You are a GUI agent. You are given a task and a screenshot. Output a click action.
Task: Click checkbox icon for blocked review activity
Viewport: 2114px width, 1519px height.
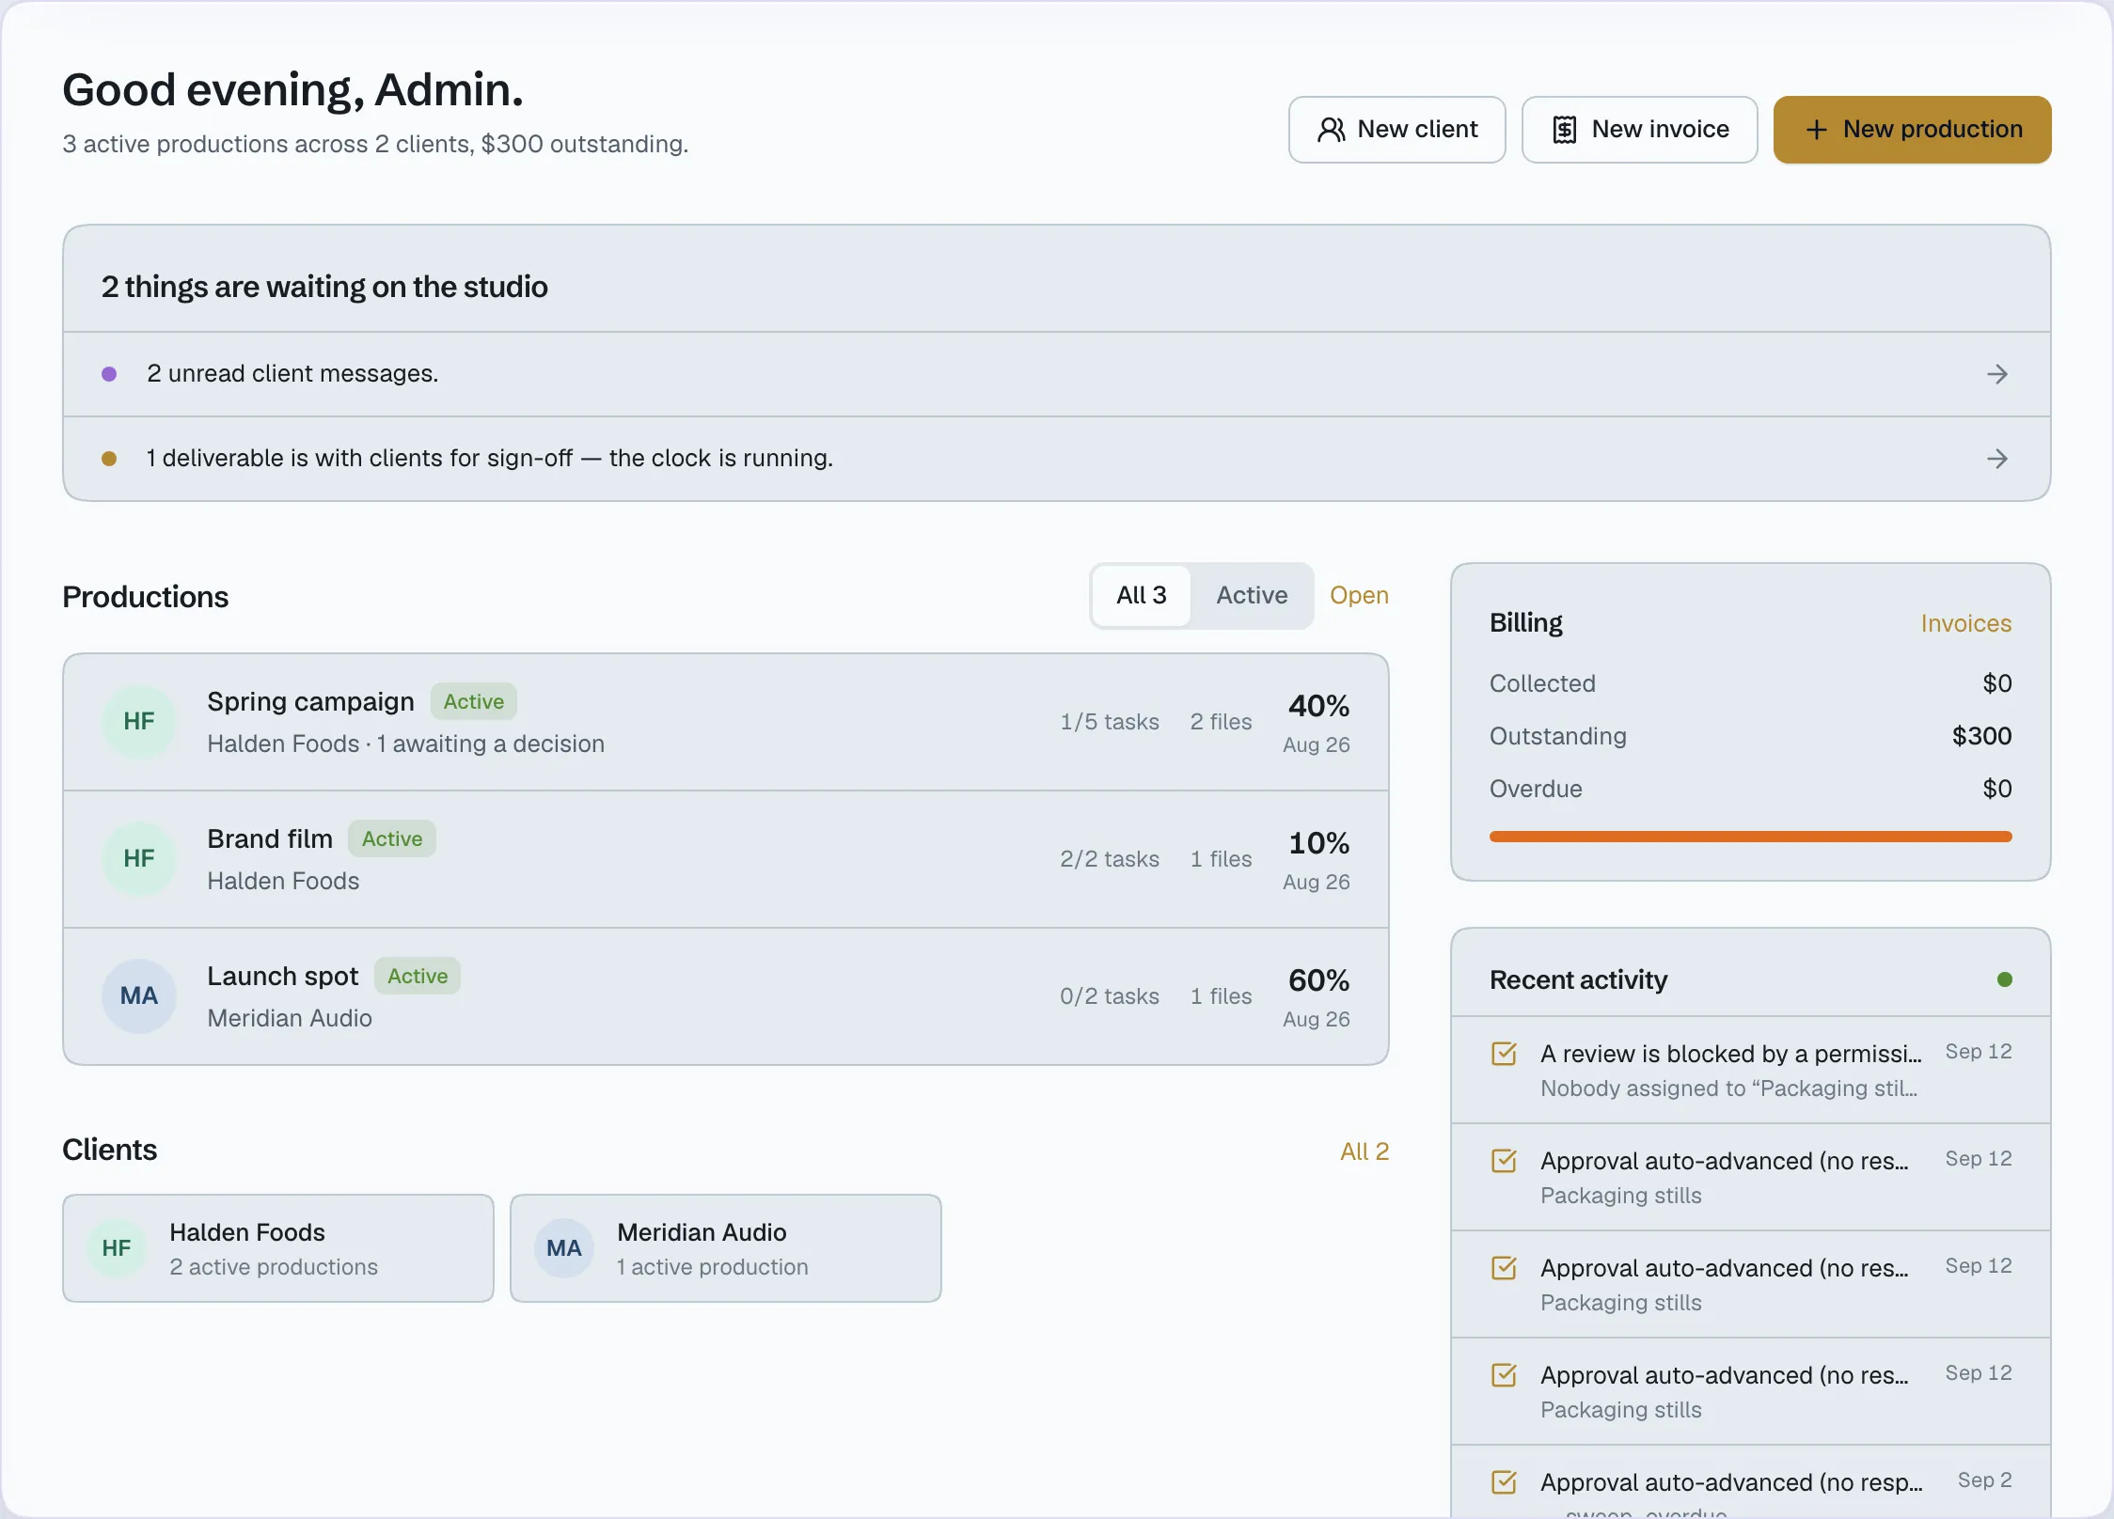click(1505, 1054)
